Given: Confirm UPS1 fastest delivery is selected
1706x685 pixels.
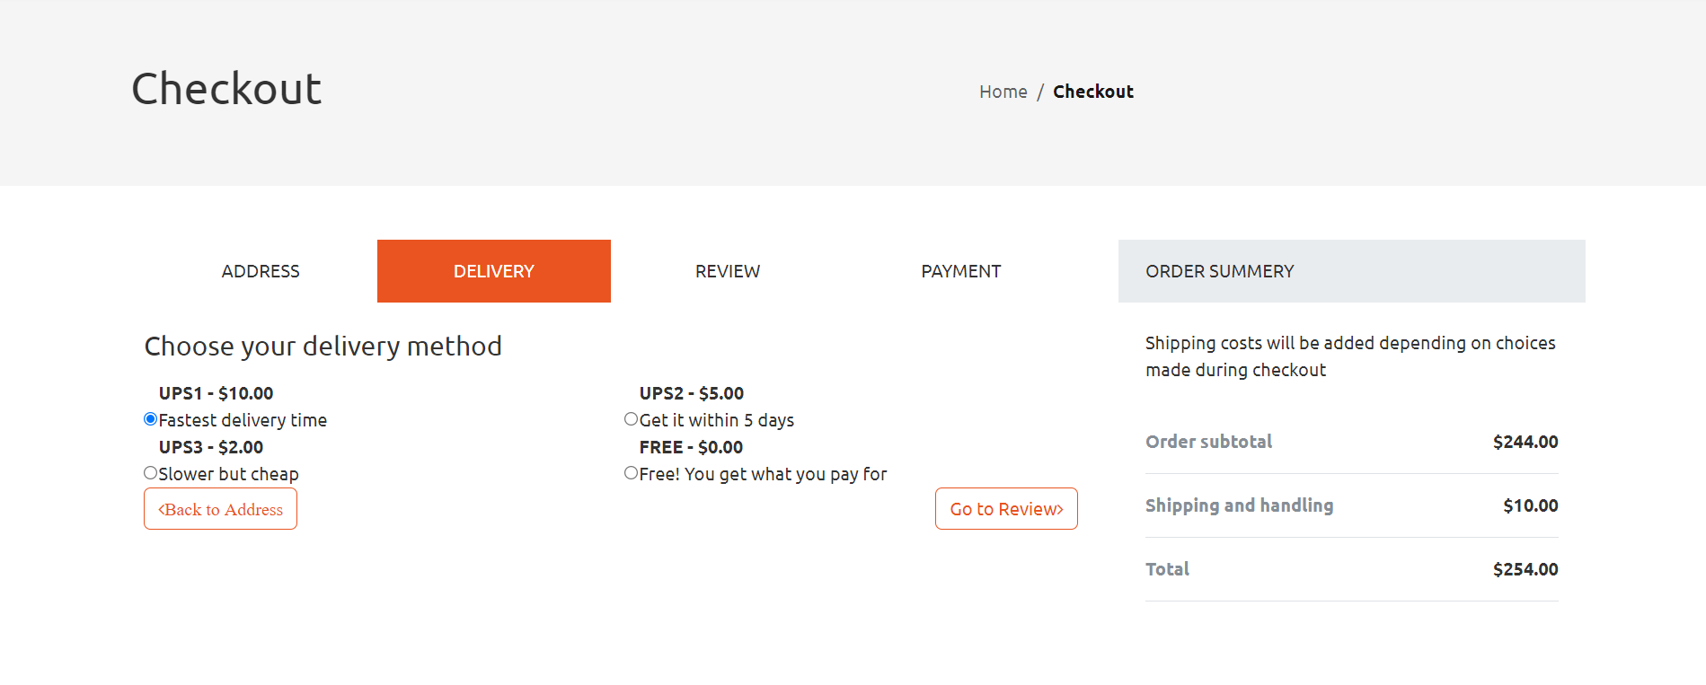Looking at the screenshot, I should click(150, 418).
